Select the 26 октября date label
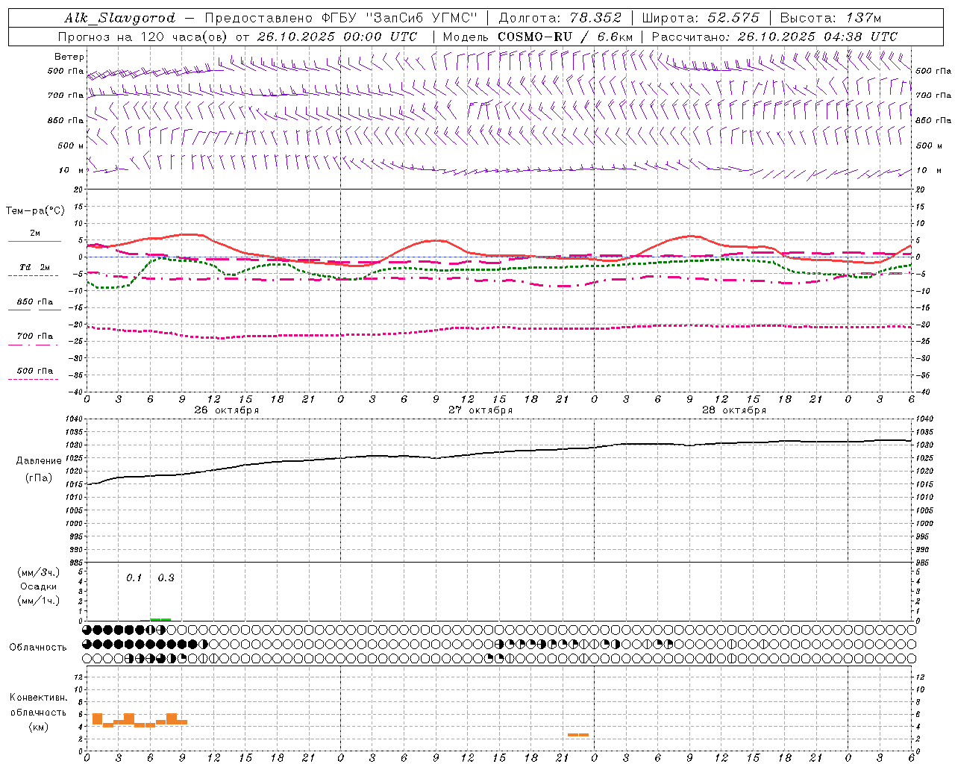The height and width of the screenshot is (764, 955). click(226, 410)
